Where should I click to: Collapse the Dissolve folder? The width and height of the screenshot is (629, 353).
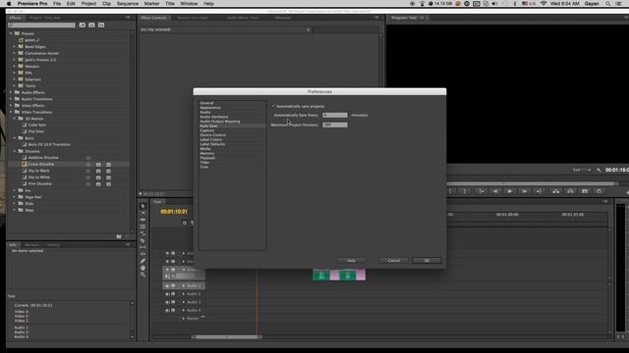tap(15, 151)
